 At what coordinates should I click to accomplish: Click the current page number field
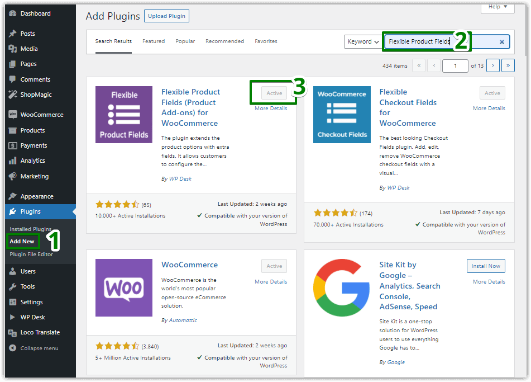point(455,66)
